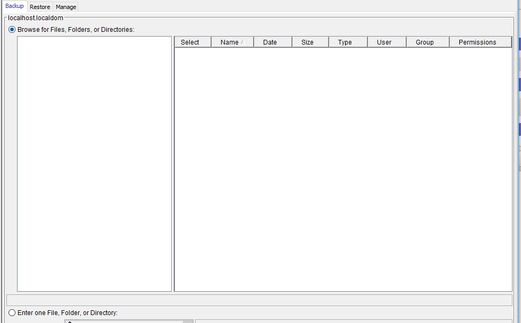The height and width of the screenshot is (323, 521).
Task: Select the Backup tab
Action: tap(14, 6)
